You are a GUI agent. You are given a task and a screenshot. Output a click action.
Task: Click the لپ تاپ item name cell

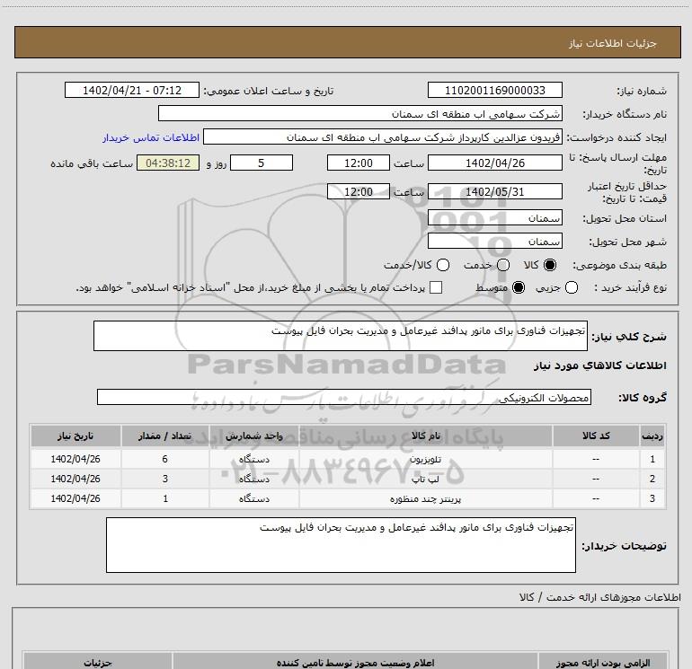(x=425, y=479)
